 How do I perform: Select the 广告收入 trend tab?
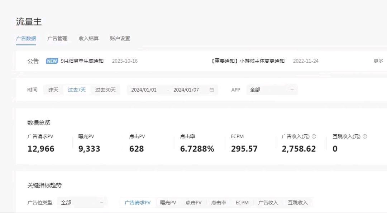pyautogui.click(x=268, y=203)
